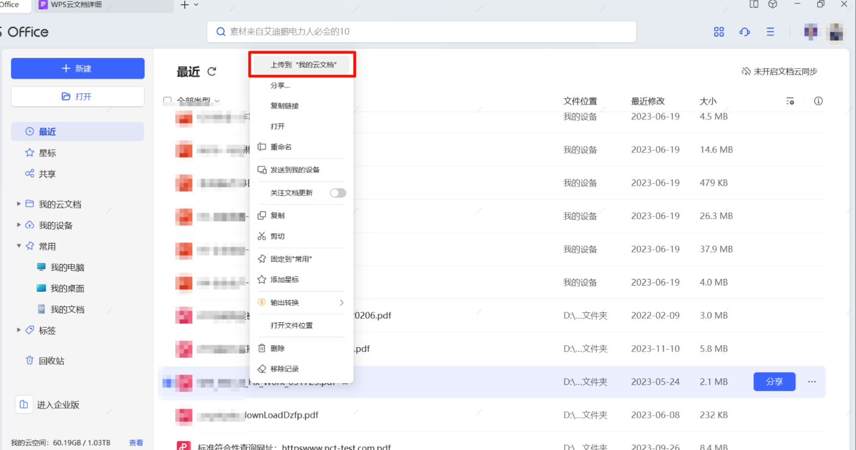856x450 pixels.
Task: Open the 回收站 recycle bin
Action: [x=51, y=360]
